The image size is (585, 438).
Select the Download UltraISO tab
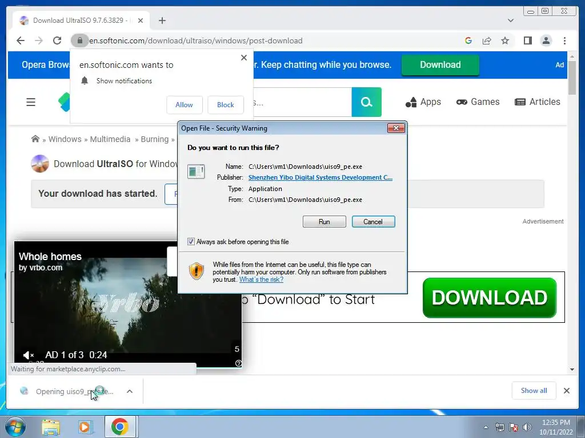click(x=81, y=21)
